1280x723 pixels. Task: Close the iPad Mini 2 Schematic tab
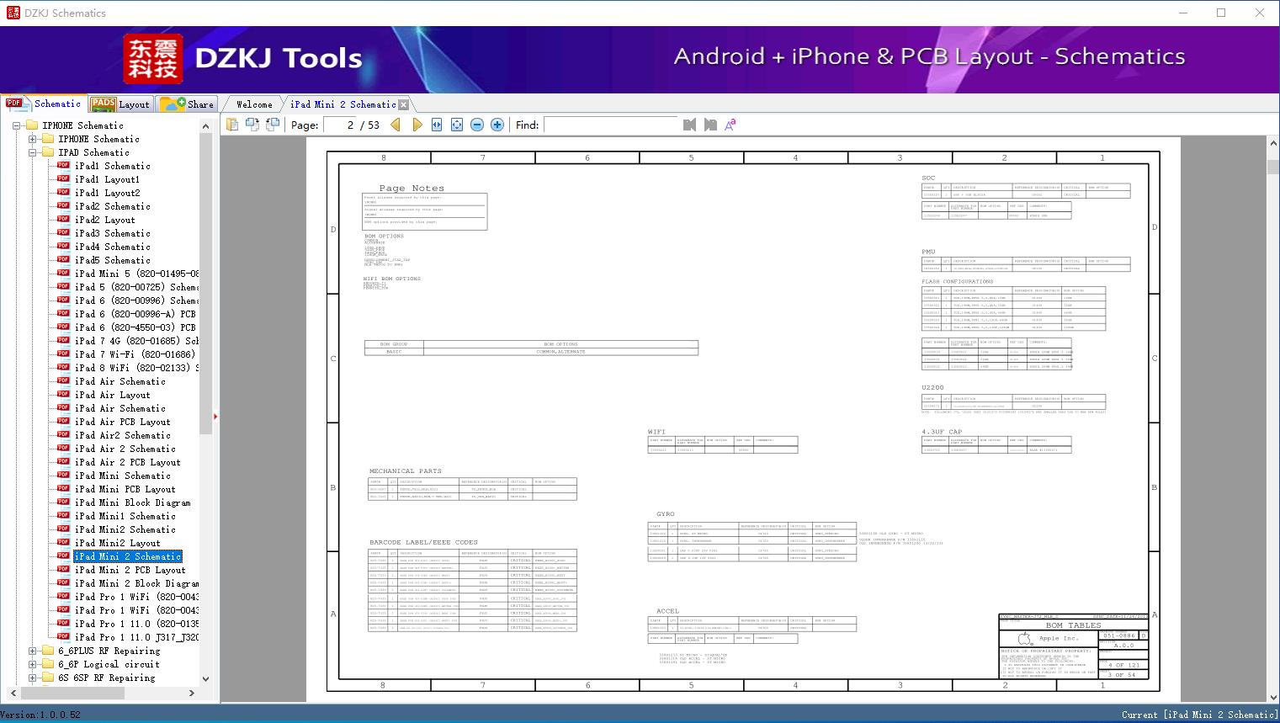pos(404,104)
